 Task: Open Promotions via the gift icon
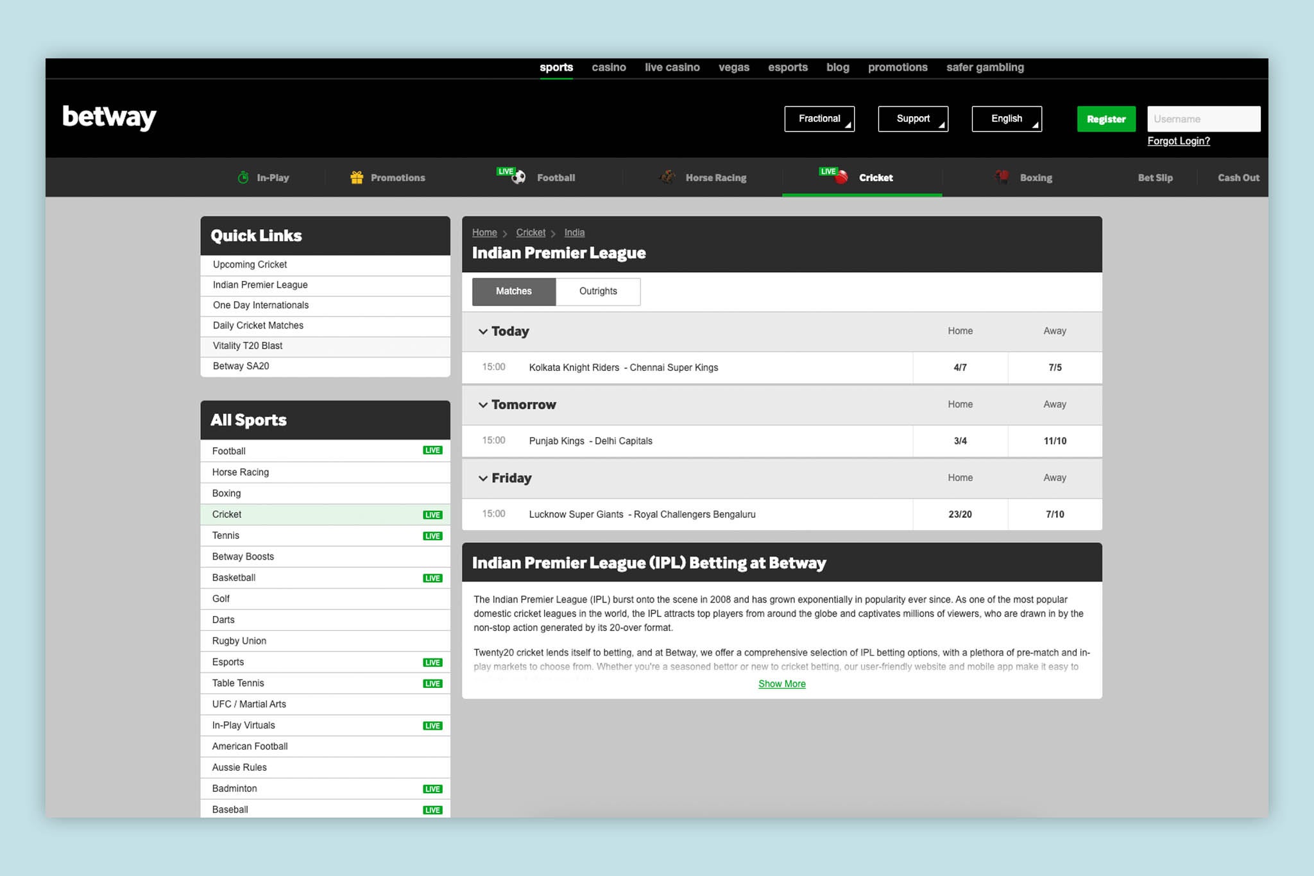coord(357,177)
